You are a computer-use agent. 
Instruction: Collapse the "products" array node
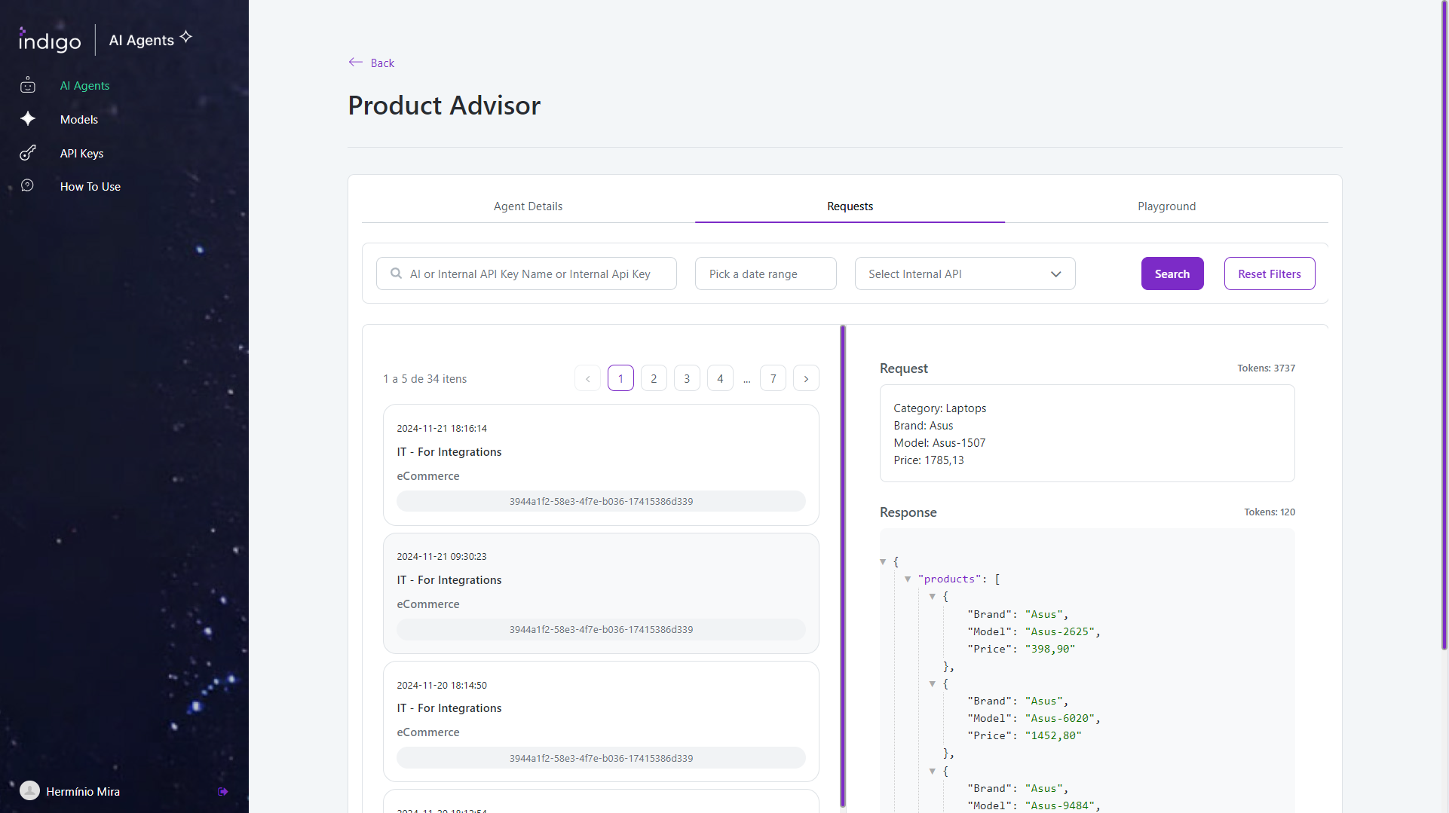908,579
